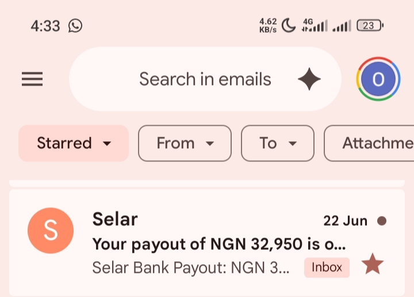
Task: Open the account profile avatar "O"
Action: tap(378, 79)
